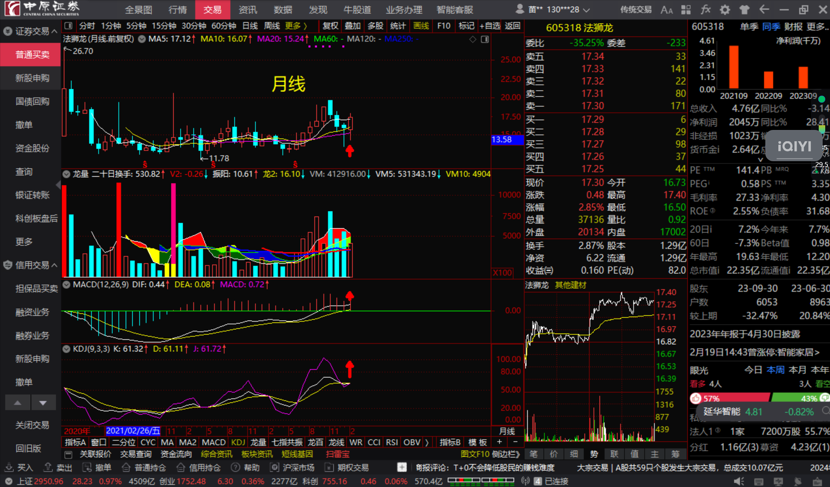Open 沪深市场 in bottom bar

pos(292,468)
